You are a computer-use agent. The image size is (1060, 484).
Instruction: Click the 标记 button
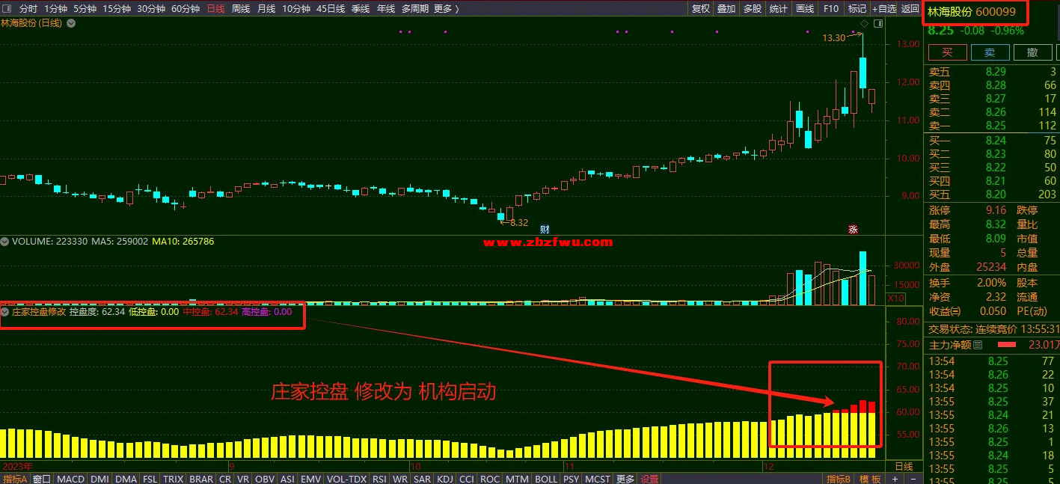(x=857, y=9)
